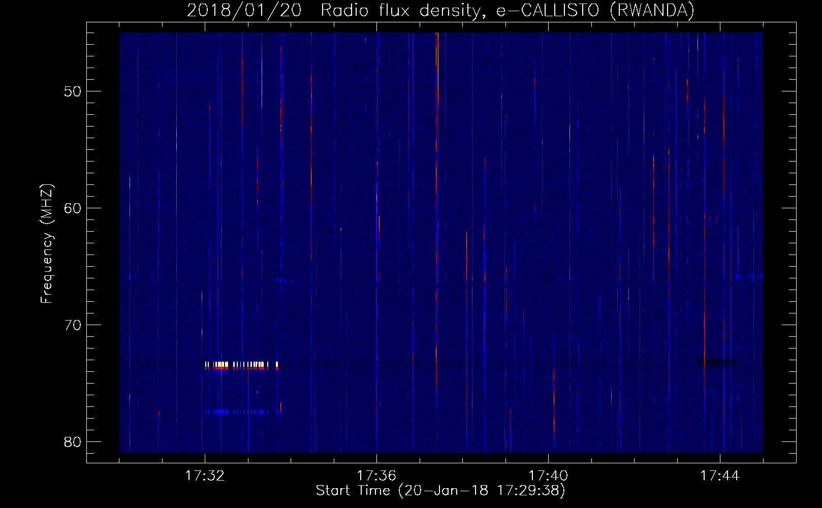Click the dark horizontal streak after 17:43
This screenshot has height=508, width=822.
point(716,362)
